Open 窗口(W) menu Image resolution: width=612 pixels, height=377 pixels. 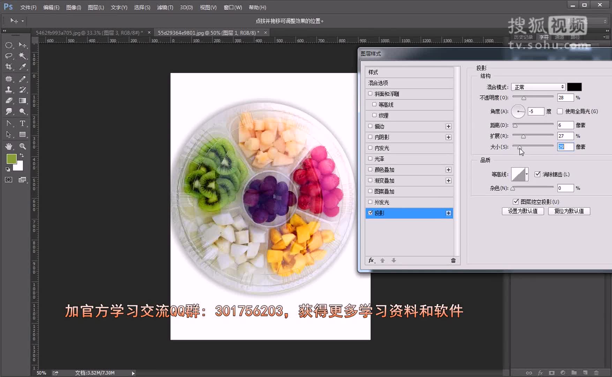tap(233, 7)
